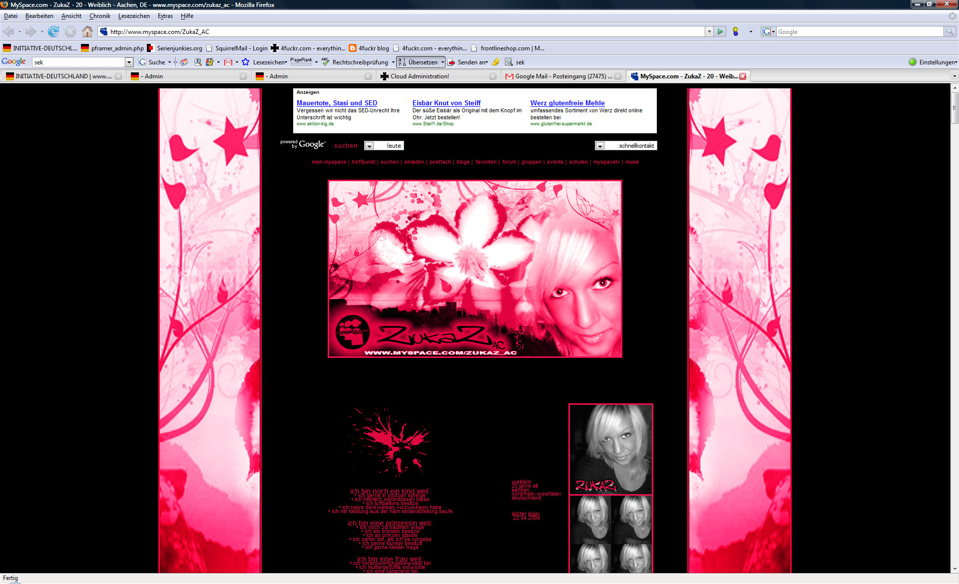Open the Bearbeiten menu
This screenshot has height=584, width=959.
[x=39, y=16]
